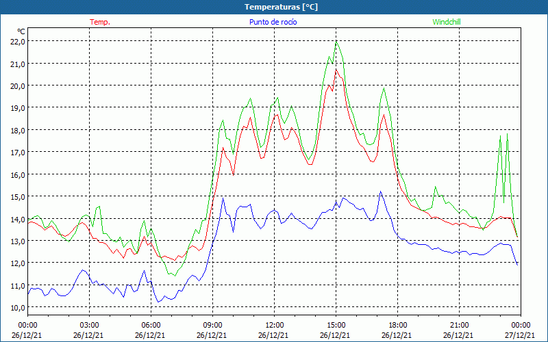The image size is (548, 342).
Task: Click the "09:00" time axis label
Action: 213,325
